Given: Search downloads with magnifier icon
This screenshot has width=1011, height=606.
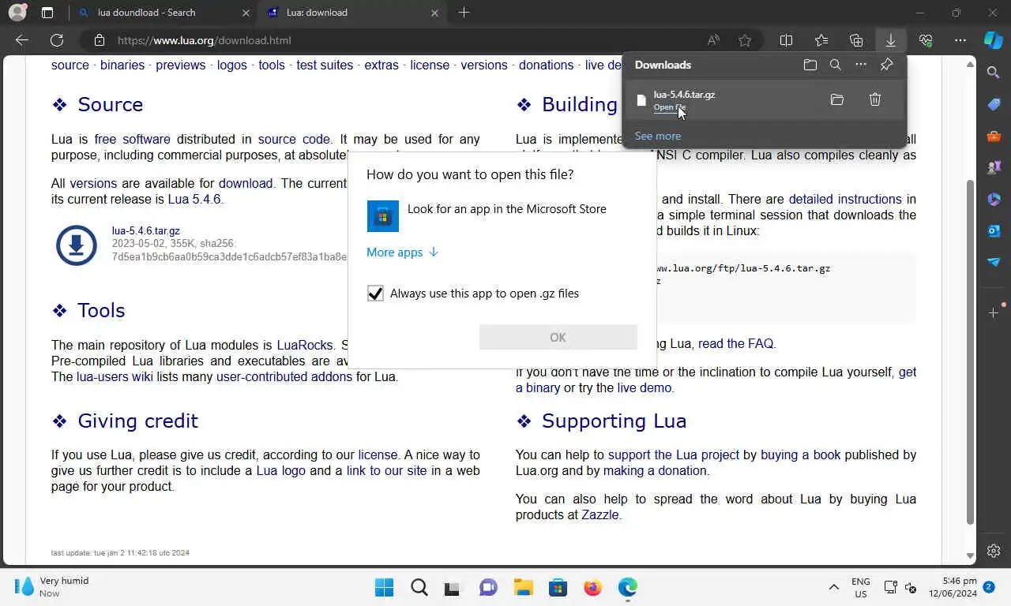Looking at the screenshot, I should point(836,65).
